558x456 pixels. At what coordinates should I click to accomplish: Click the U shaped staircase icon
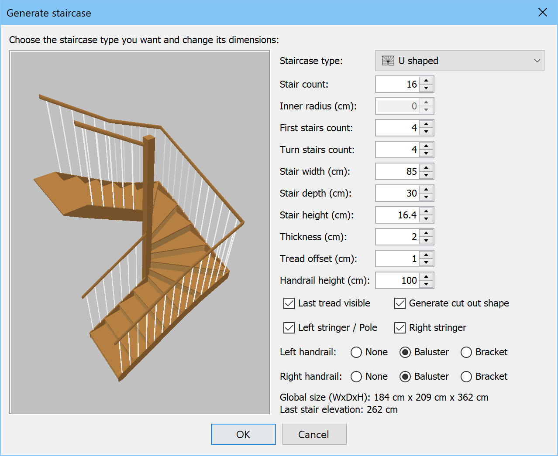(388, 61)
